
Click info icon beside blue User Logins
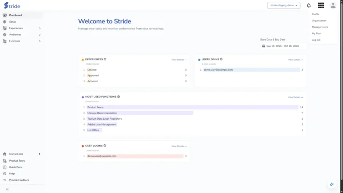(221, 59)
